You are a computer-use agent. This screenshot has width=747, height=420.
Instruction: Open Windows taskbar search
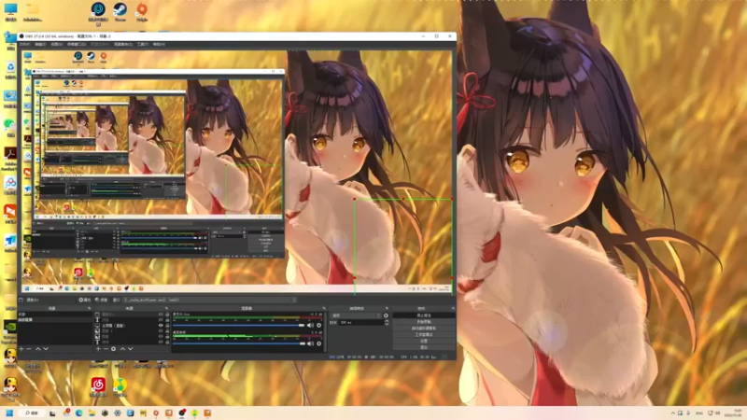(x=33, y=413)
